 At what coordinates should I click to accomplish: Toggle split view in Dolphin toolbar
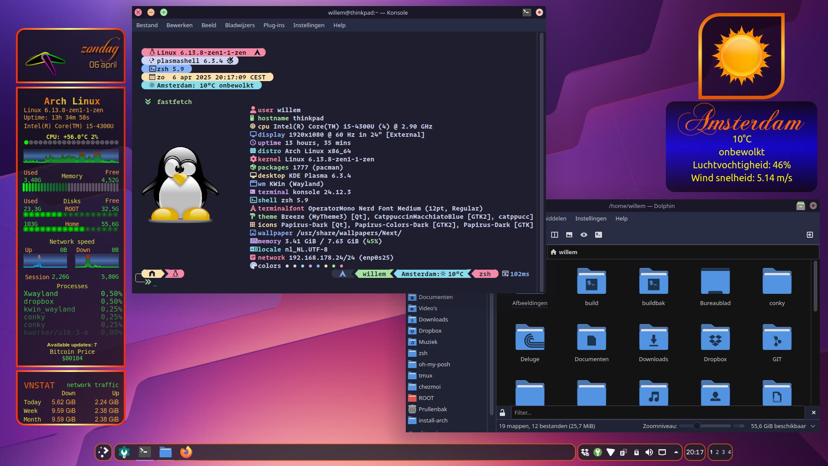click(x=555, y=235)
